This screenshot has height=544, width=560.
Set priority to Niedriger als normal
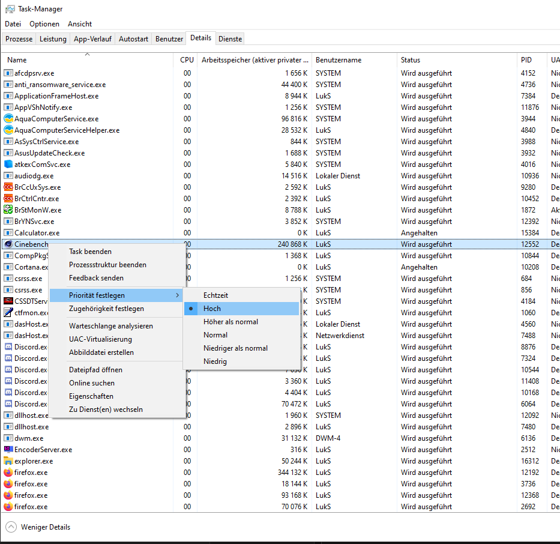(241, 348)
